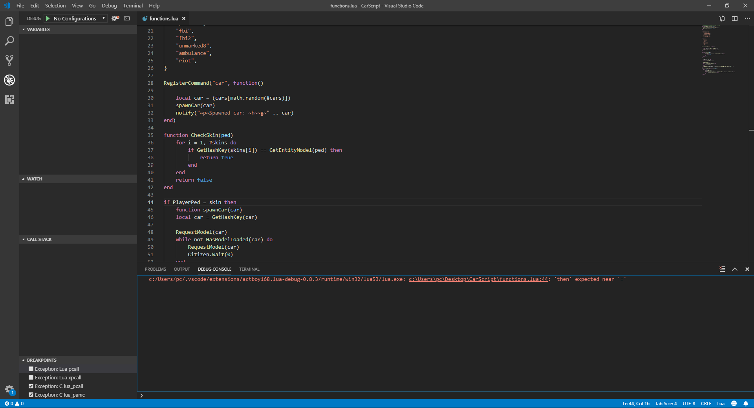Open the Source Control view icon
This screenshot has width=754, height=408.
click(x=9, y=60)
